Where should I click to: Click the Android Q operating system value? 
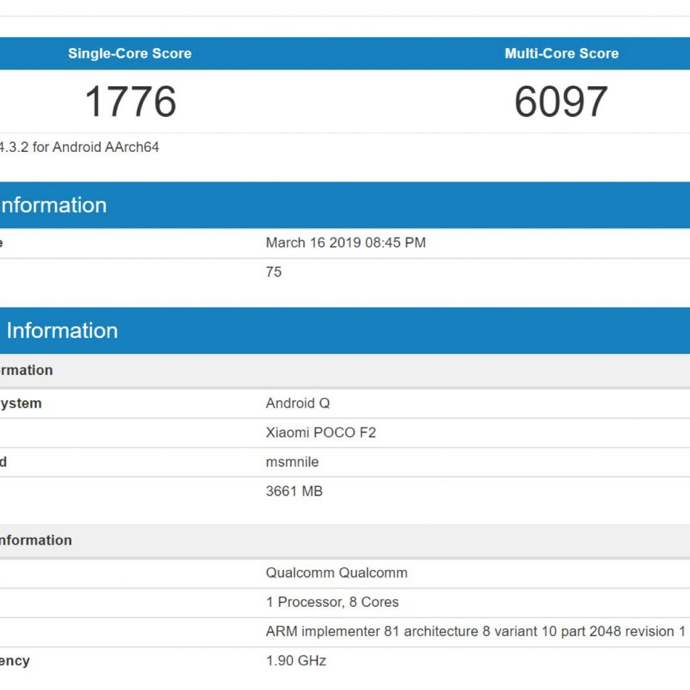(297, 404)
